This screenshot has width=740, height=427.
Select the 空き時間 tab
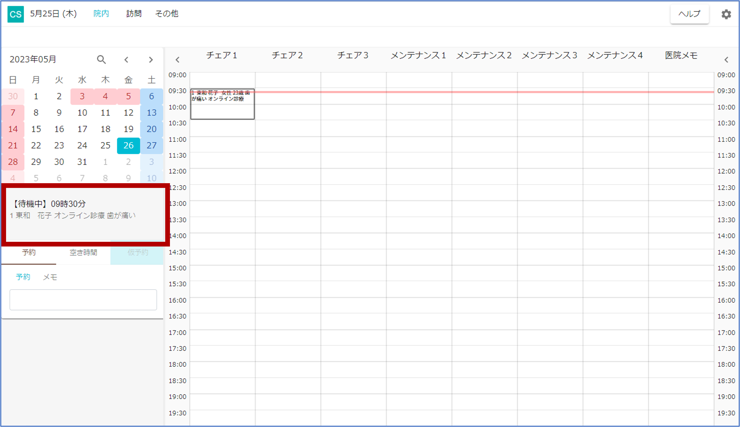(x=83, y=253)
